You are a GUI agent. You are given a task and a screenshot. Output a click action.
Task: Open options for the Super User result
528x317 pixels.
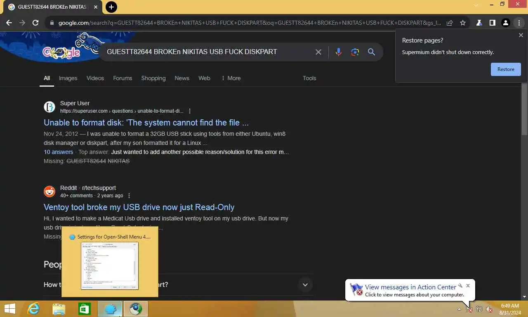pyautogui.click(x=190, y=111)
